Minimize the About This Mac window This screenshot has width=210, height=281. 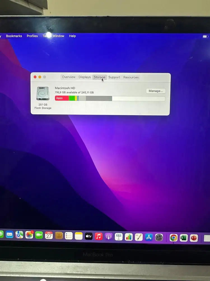coord(40,77)
